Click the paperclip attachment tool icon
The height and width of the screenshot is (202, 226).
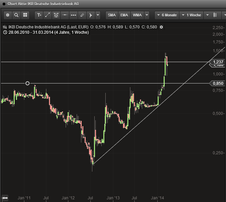pyautogui.click(x=82, y=15)
